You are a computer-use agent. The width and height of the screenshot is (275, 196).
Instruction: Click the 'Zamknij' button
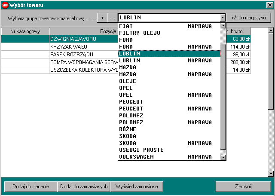pyautogui.click(x=243, y=187)
